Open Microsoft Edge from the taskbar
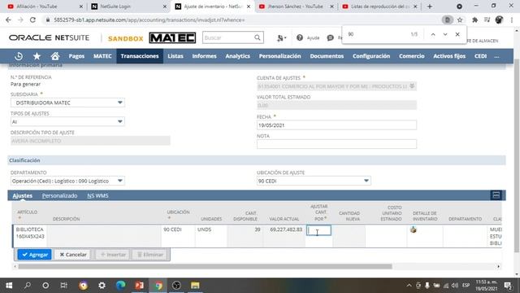The height and width of the screenshot is (293, 520). tap(121, 286)
